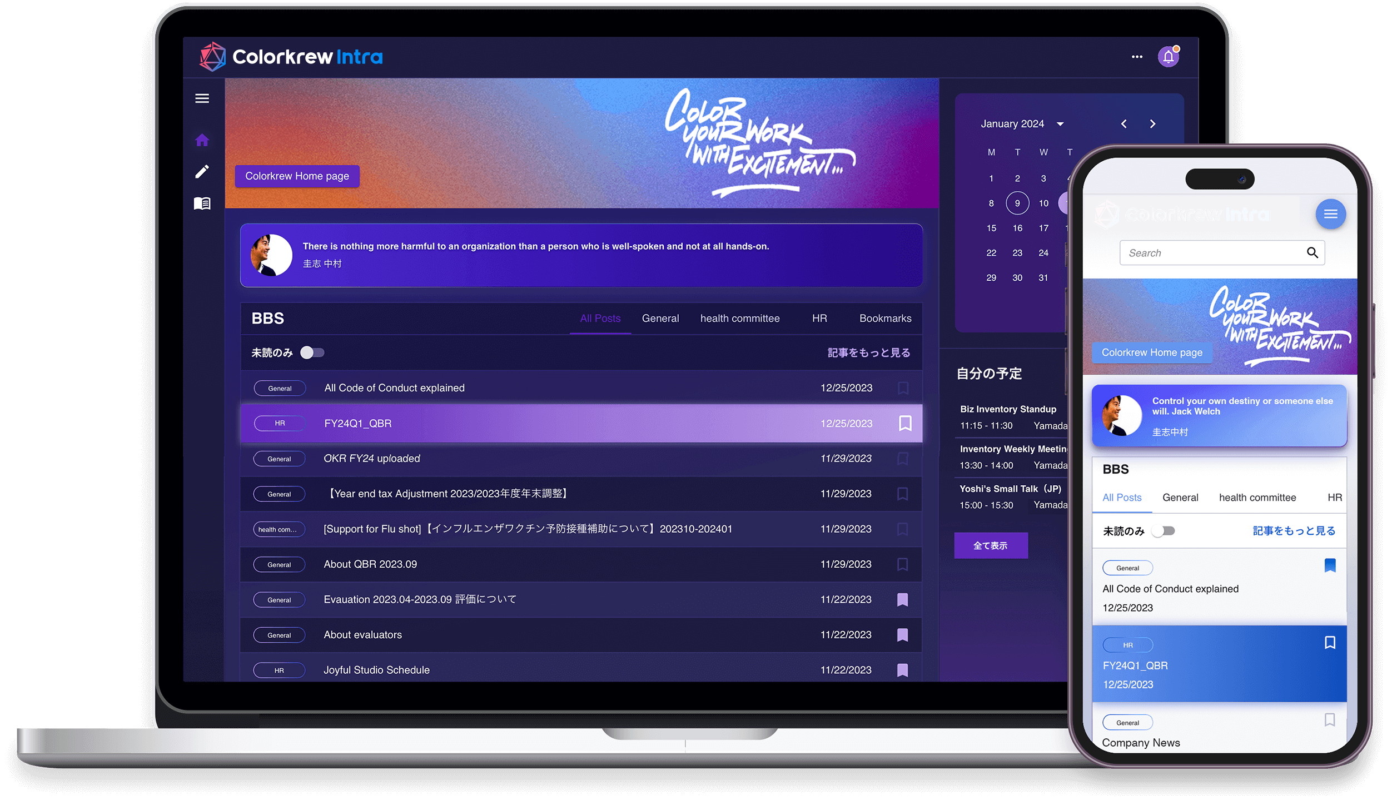This screenshot has height=800, width=1392.
Task: Select the General tab in BBS section
Action: (660, 319)
